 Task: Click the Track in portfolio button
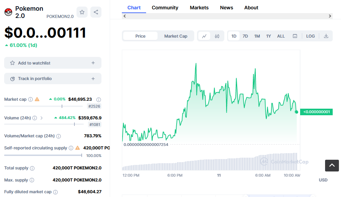coord(53,78)
